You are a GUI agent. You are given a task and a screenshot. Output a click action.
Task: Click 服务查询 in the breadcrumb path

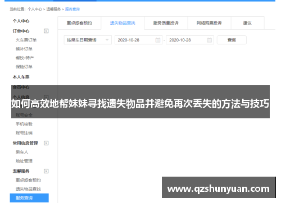click(72, 9)
